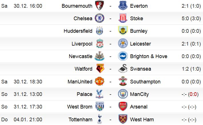Open the Huddersfield team link

(78, 31)
